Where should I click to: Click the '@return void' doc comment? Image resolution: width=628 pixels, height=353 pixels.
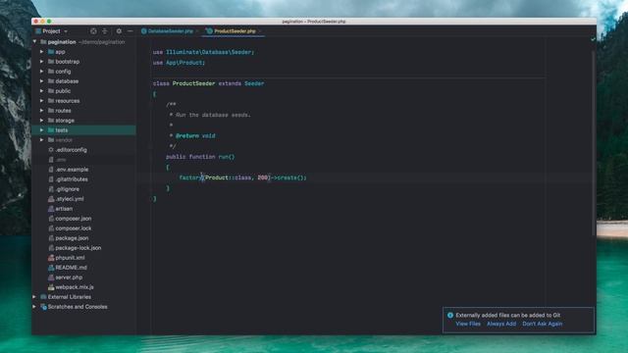tap(195, 136)
